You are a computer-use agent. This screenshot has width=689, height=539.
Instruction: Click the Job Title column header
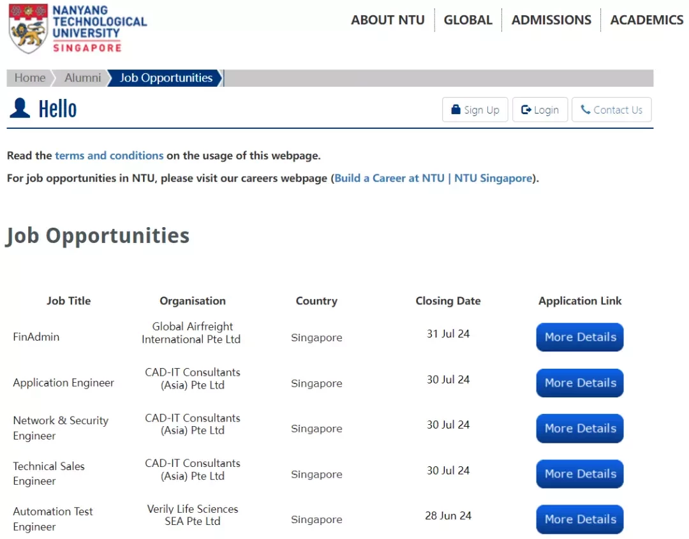[x=69, y=301]
